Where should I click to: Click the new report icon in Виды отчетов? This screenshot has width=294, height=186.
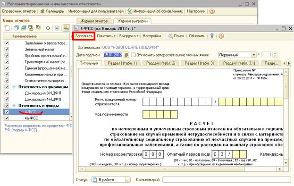click(7, 28)
